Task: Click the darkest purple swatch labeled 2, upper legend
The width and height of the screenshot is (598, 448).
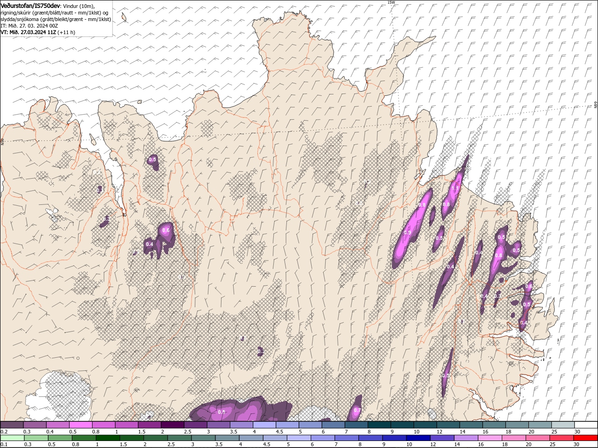Action: coord(172,425)
